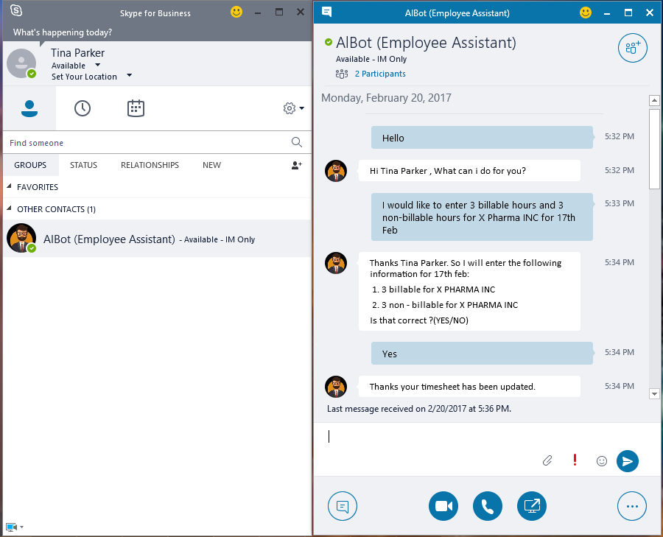663x537 pixels.
Task: Switch to the NEW tab
Action: (211, 165)
